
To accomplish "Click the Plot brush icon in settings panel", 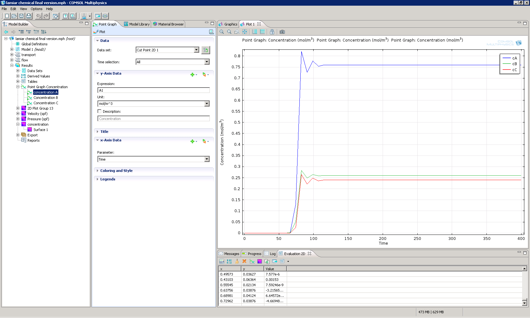I will (x=96, y=32).
